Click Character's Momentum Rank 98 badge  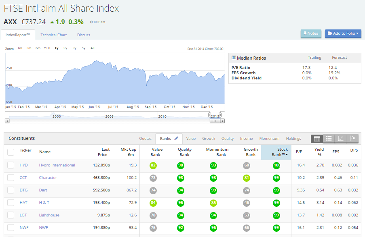(x=213, y=178)
